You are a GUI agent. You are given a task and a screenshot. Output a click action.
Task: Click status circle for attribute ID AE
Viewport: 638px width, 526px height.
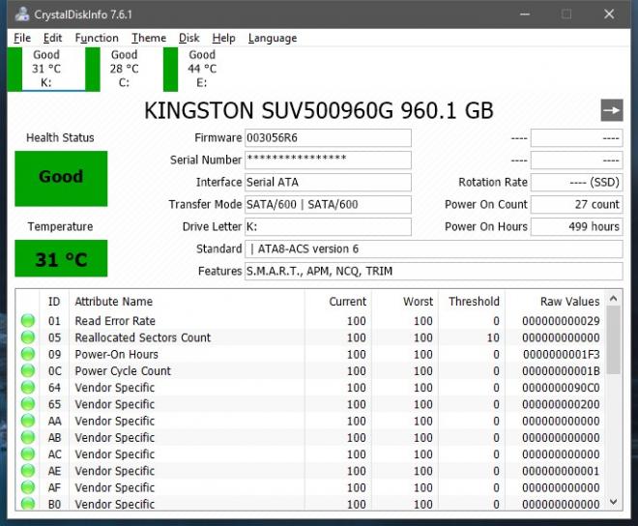28,471
